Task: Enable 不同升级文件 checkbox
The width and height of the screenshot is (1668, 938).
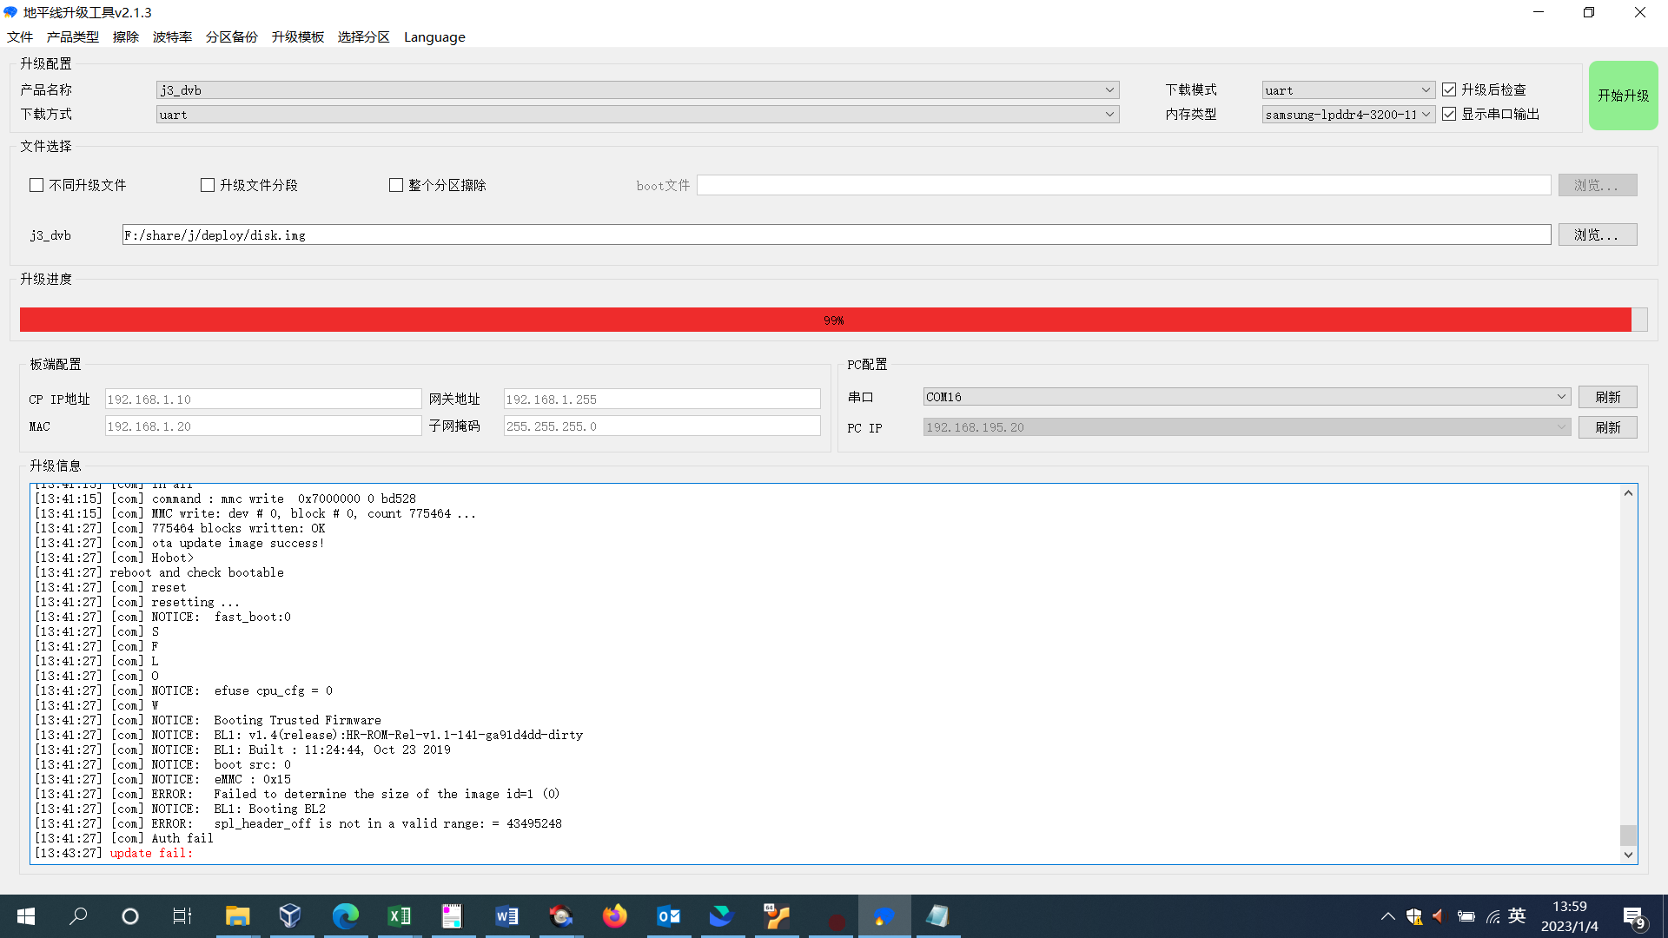Action: pyautogui.click(x=36, y=185)
